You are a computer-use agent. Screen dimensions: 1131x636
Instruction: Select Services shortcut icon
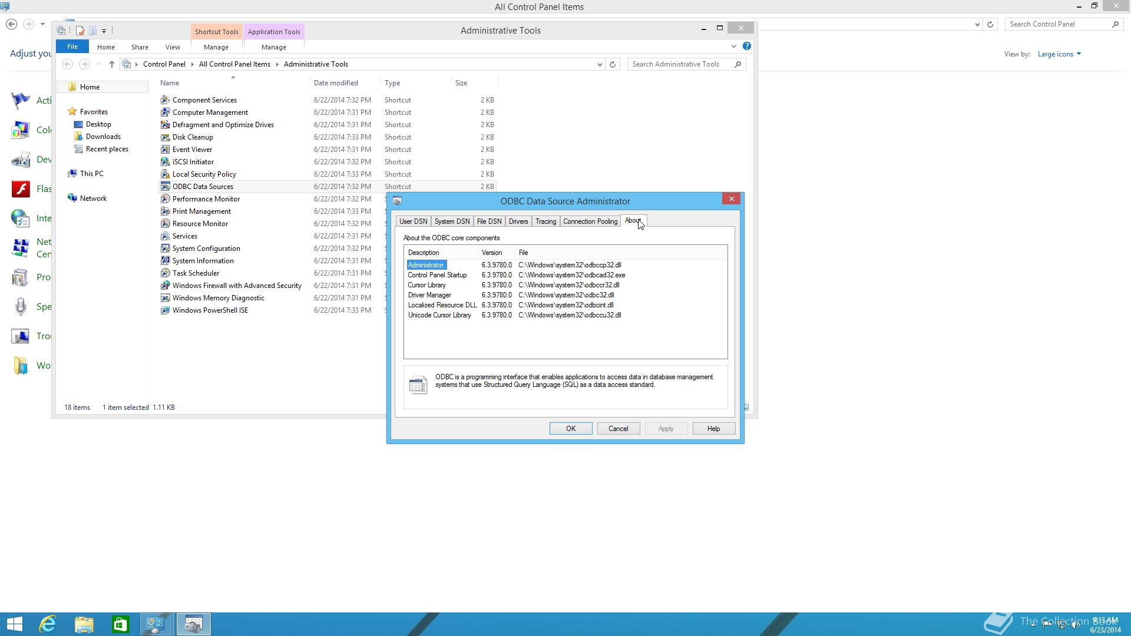[166, 236]
